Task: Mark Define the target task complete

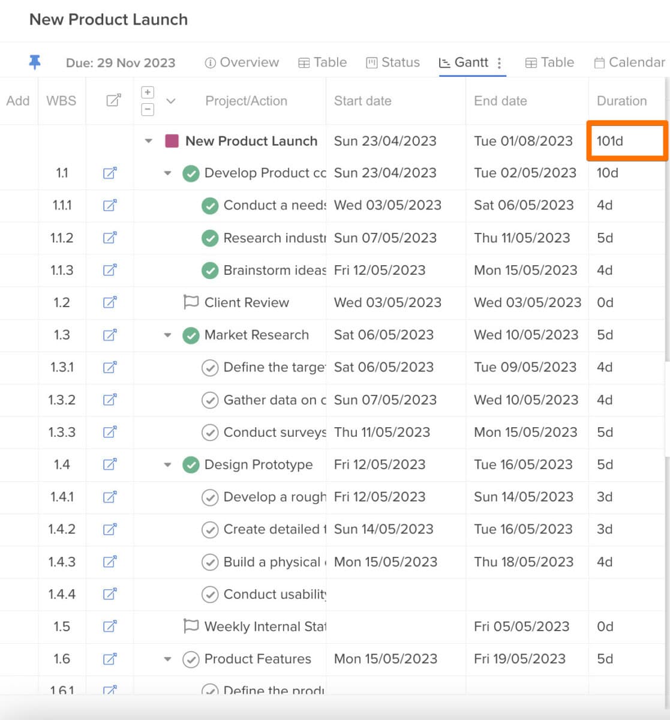Action: tap(210, 368)
